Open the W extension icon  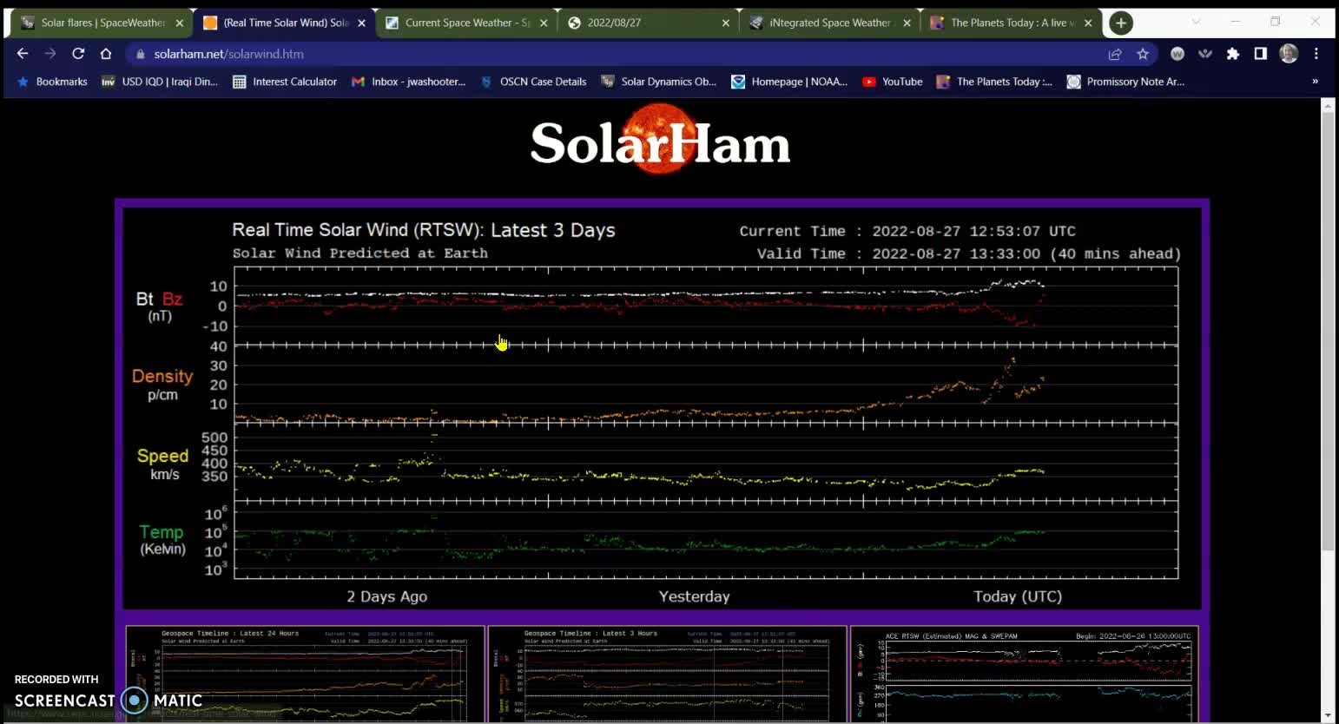[x=1177, y=54]
